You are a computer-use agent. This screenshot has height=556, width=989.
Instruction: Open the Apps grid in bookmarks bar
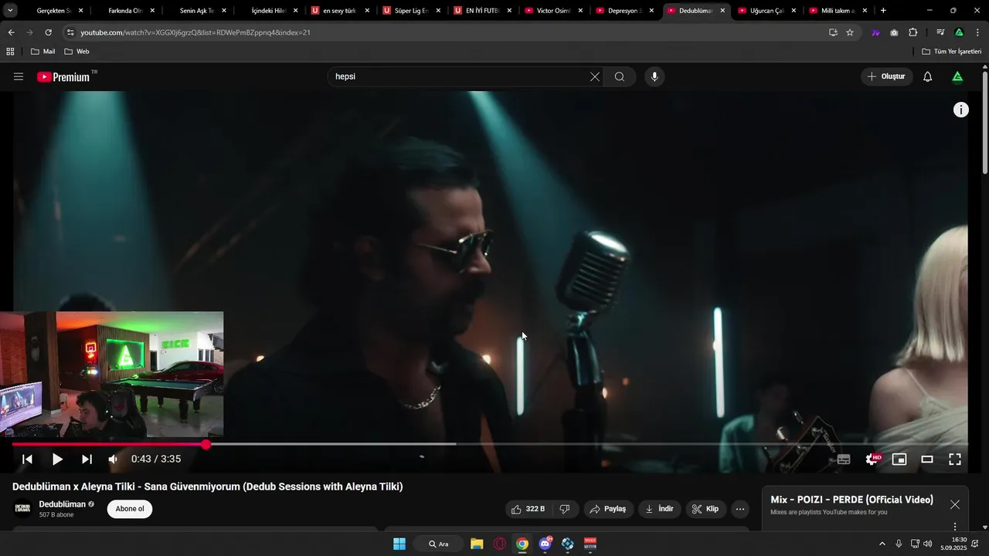click(10, 51)
